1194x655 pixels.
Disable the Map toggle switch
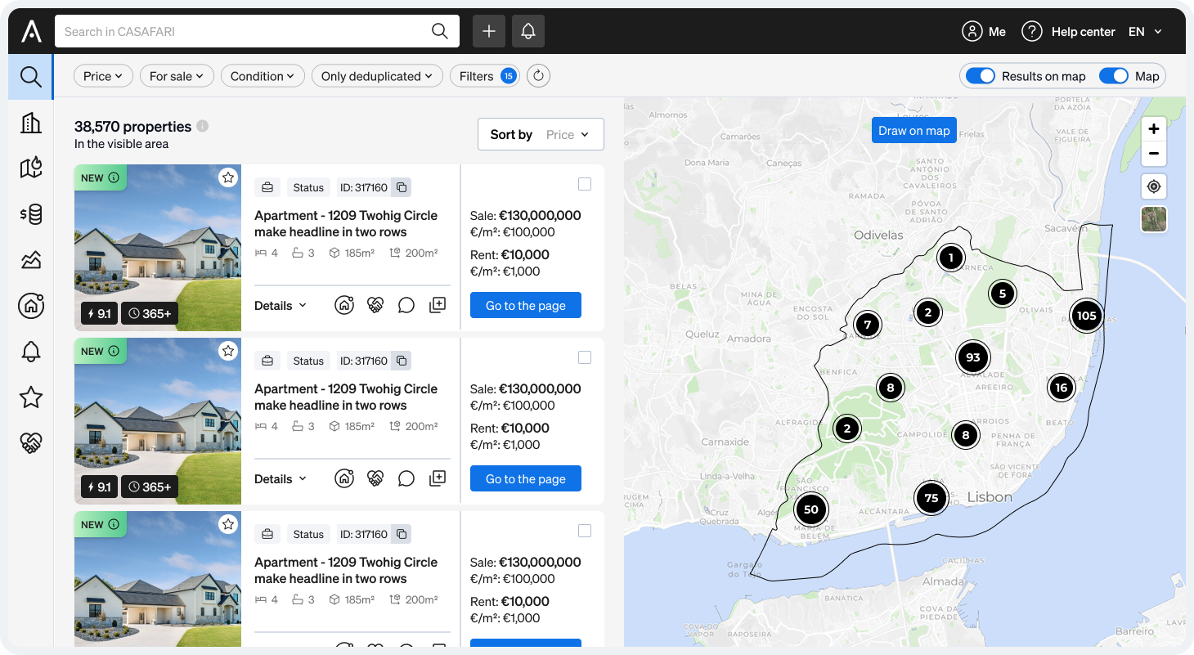(1114, 76)
